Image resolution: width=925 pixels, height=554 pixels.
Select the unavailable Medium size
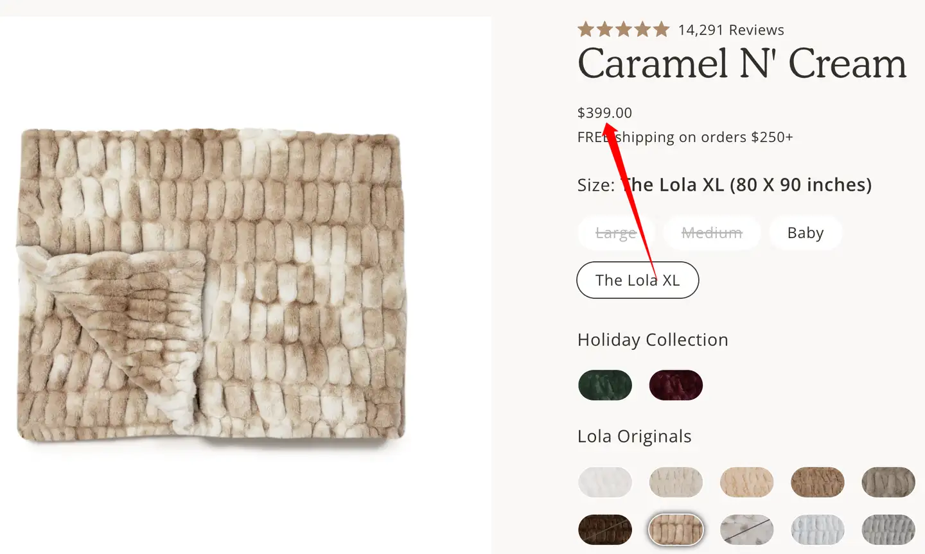[712, 233]
